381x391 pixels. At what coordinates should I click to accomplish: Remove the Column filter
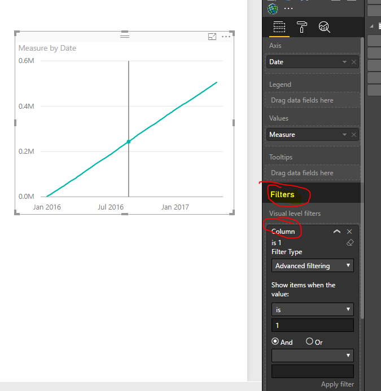coord(349,232)
